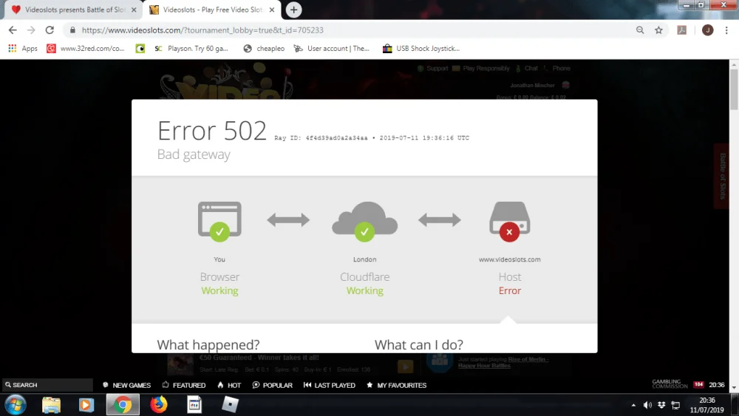Open the Chrome three-dot menu
Screen dimensions: 739x416
coord(726,30)
